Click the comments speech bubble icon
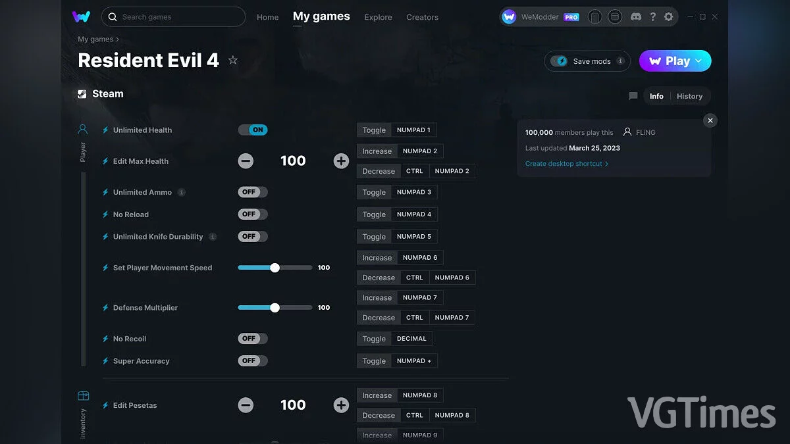This screenshot has height=444, width=790. coord(633,96)
